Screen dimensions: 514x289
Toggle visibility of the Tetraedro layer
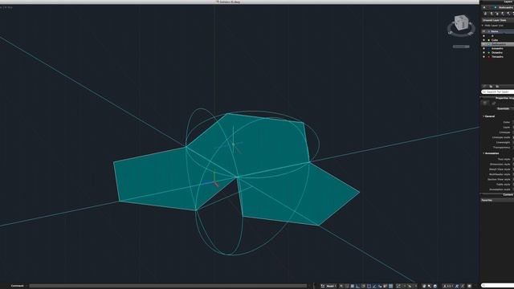click(483, 57)
